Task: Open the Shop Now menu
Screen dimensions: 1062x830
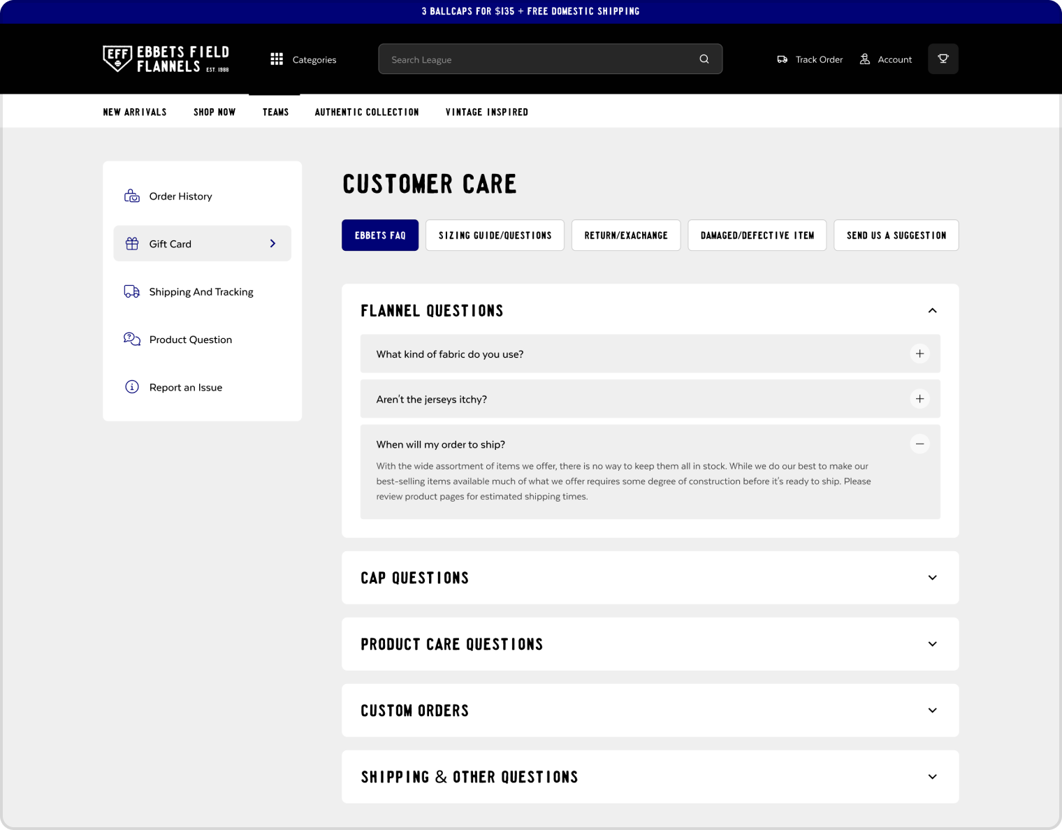Action: (214, 112)
